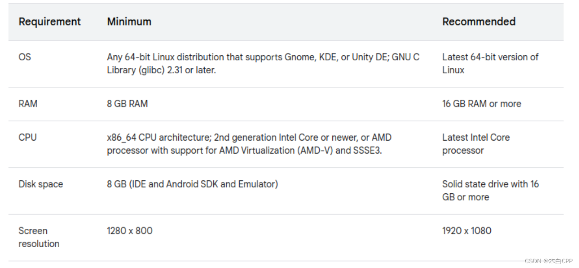
Task: Select the CPU row label
Action: click(x=27, y=137)
